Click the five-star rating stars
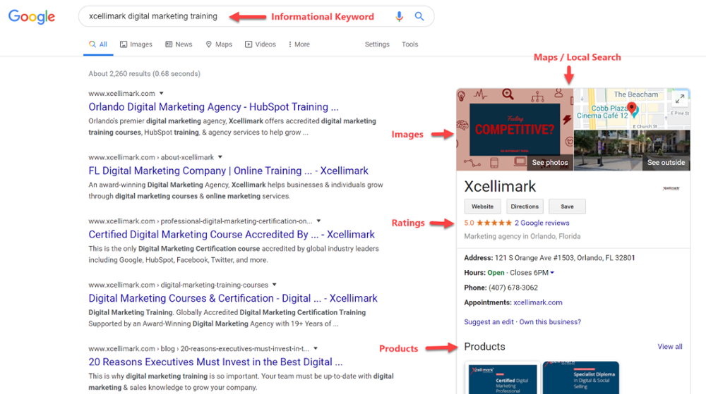Viewport: 706px width, 394px height. coord(494,223)
